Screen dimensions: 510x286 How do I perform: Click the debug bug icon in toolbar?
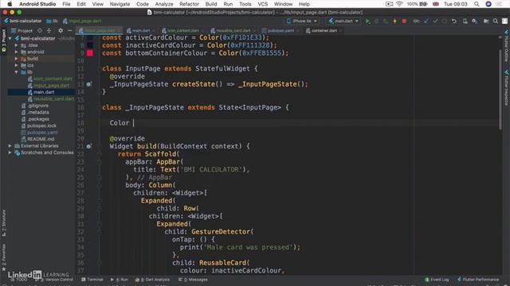377,21
